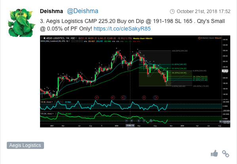237x164 pixels.
Task: Click the clock icon beside the timestamp
Action: (172, 11)
